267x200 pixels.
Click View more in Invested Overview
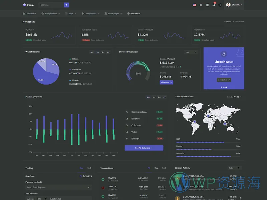click(x=166, y=82)
